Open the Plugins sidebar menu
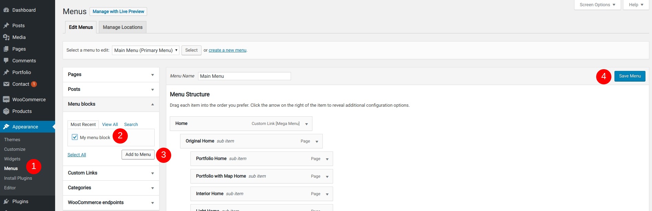 tap(28, 201)
